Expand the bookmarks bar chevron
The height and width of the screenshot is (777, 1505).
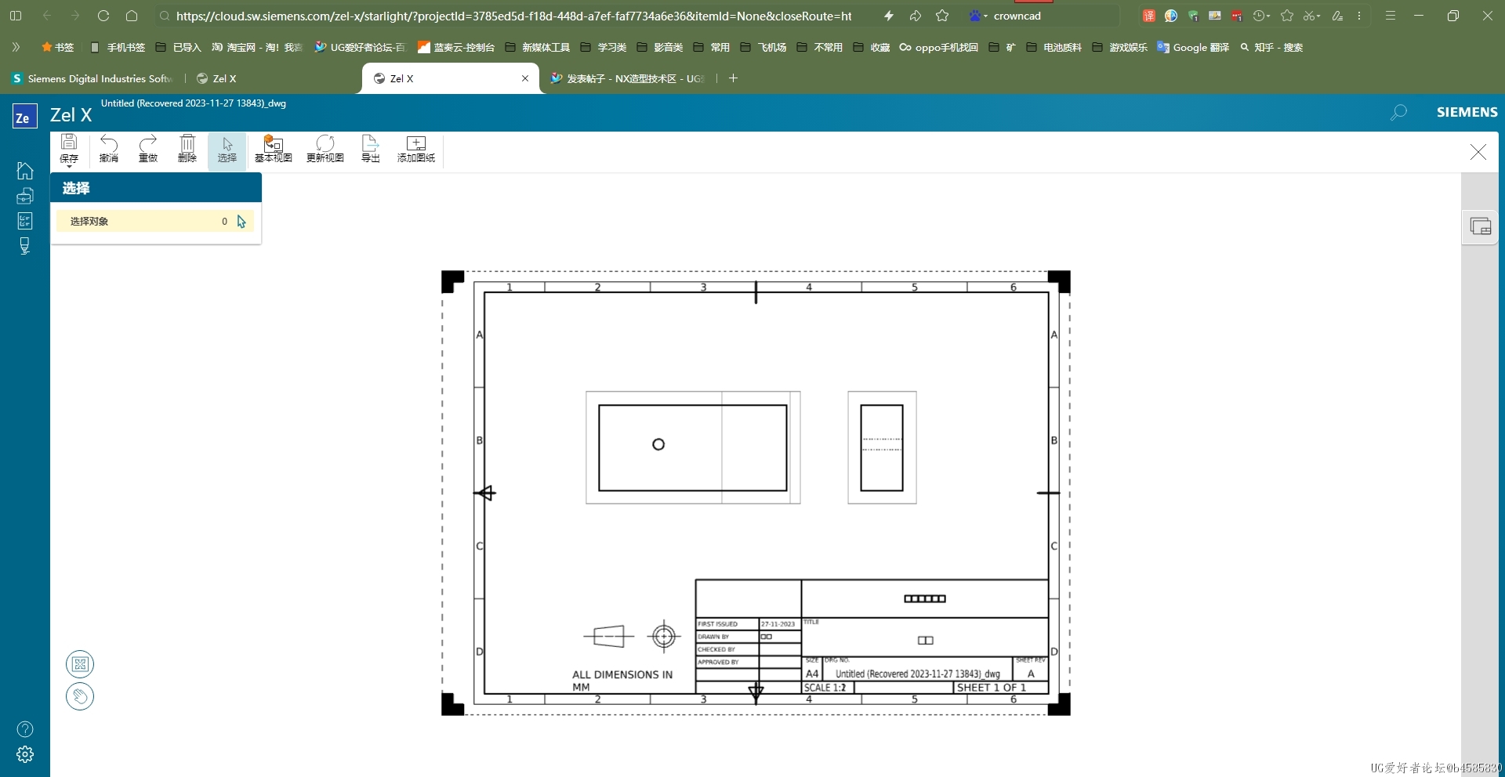(x=16, y=47)
